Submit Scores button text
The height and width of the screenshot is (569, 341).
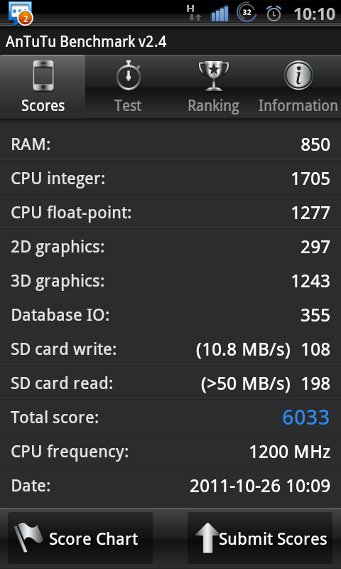(x=273, y=539)
